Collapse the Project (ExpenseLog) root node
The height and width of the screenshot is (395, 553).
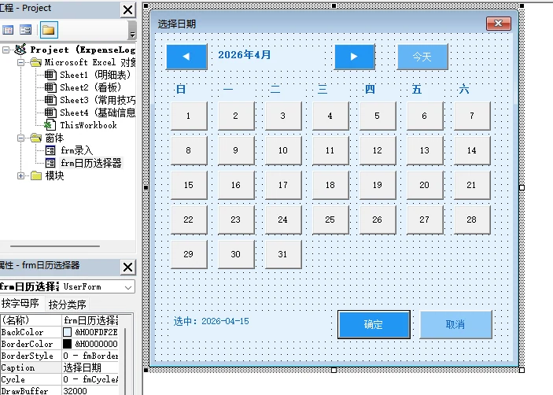click(6, 50)
